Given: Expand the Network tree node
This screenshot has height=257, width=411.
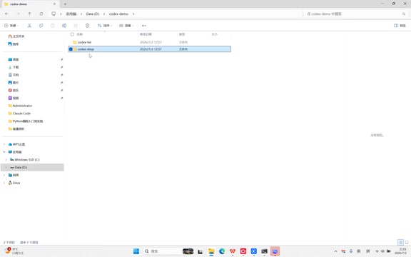Looking at the screenshot, I should (x=4, y=175).
